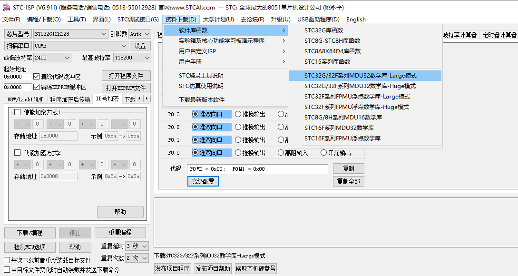The height and width of the screenshot is (276, 518).
Task: Click the code start address 0x0000 field
Action: pos(18,77)
